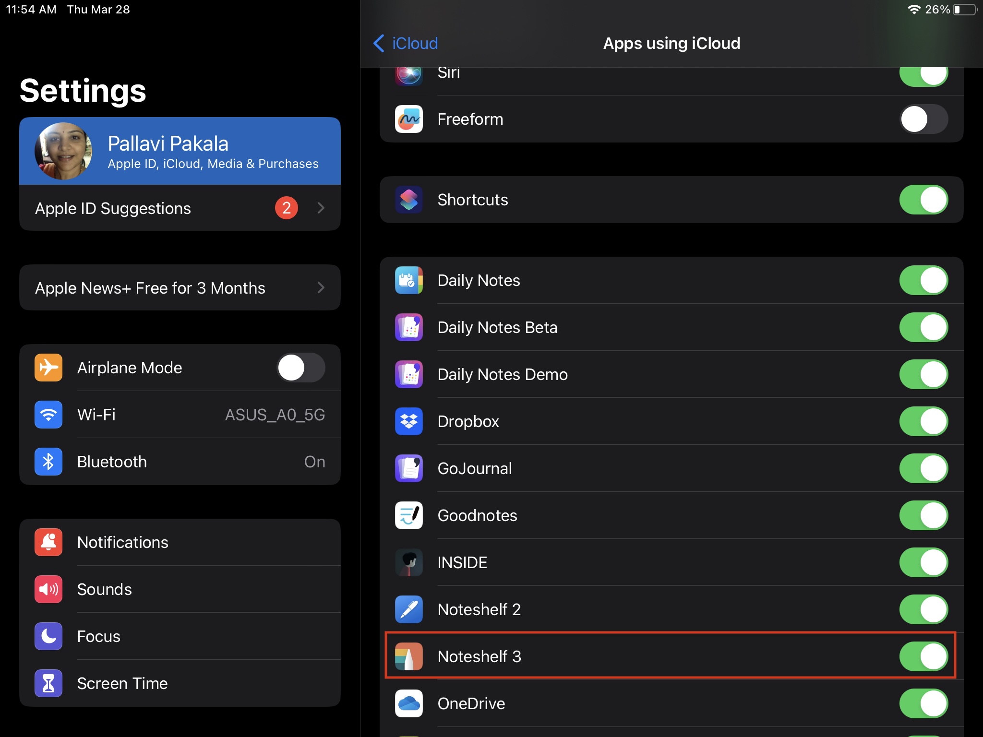This screenshot has width=983, height=737.
Task: Tap the status bar Wi-Fi indicator
Action: pyautogui.click(x=914, y=10)
